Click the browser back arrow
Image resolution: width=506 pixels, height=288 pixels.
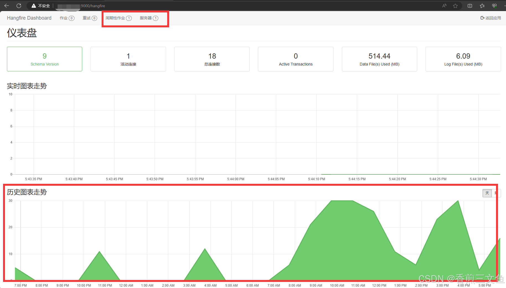(x=7, y=6)
